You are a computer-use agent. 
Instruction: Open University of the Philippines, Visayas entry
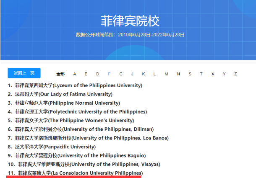[89, 165]
